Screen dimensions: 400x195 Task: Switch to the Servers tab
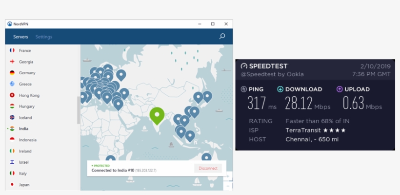(20, 37)
